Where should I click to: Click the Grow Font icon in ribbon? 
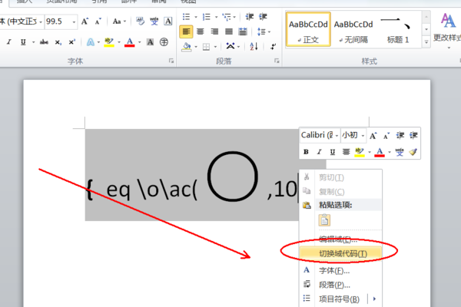click(85, 21)
